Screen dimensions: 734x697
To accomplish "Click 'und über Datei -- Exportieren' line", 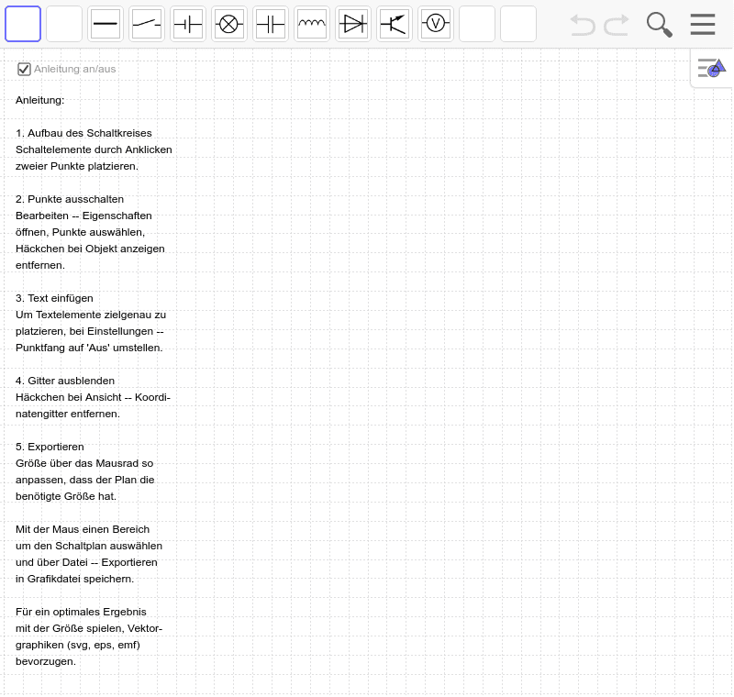I will (x=86, y=562).
